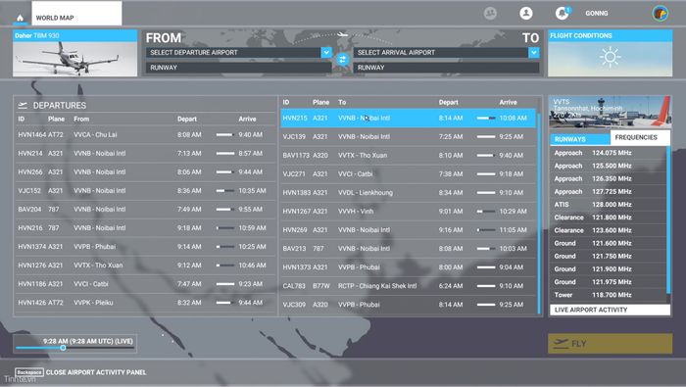
Task: Select Ground 121.975 MHz frequency
Action: tap(609, 282)
